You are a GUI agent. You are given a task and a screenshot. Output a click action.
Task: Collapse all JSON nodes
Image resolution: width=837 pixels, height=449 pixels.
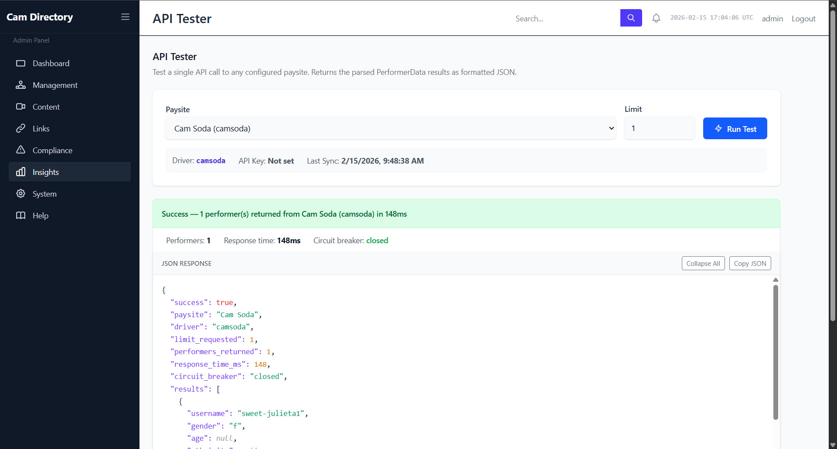point(703,264)
